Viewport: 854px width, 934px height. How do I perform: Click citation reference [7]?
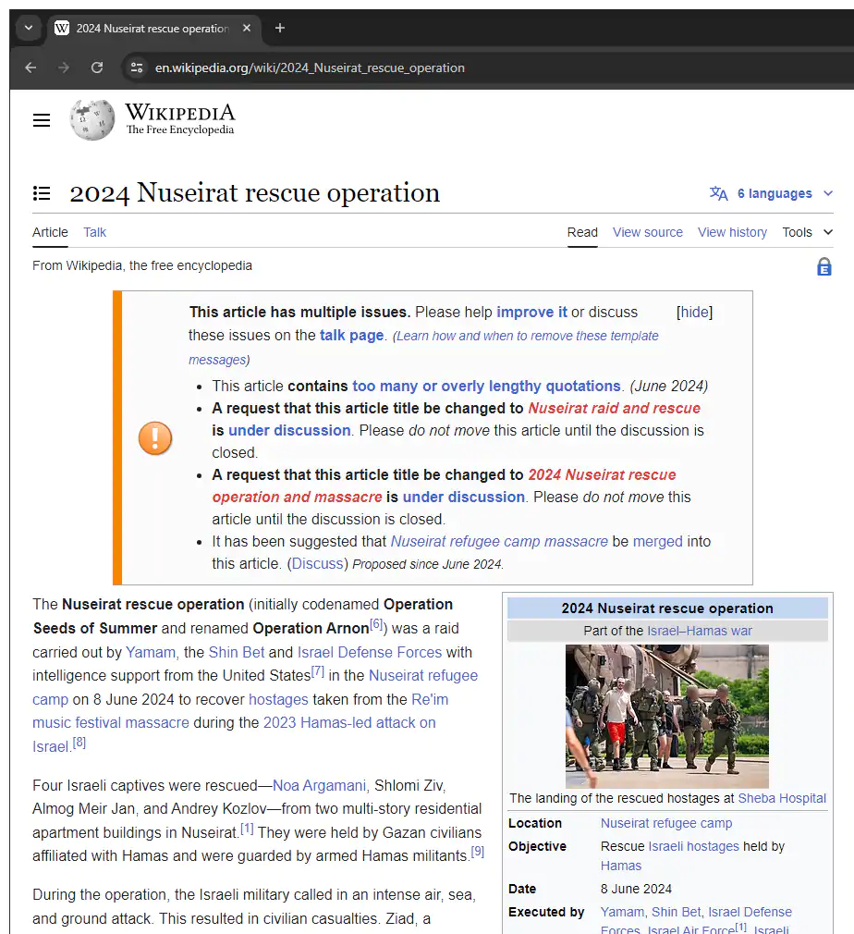[x=318, y=670]
